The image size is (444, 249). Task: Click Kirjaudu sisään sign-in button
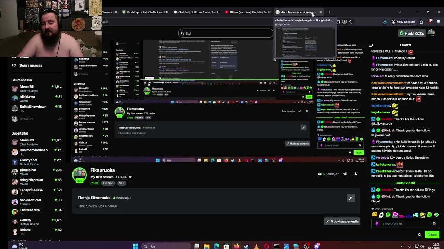[403, 22]
